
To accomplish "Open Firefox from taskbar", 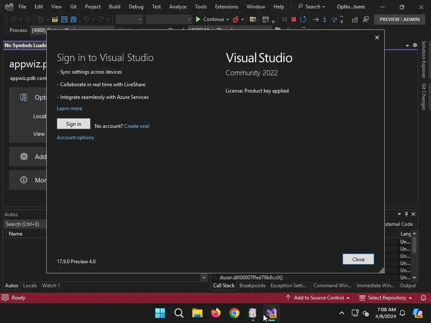I will 216,313.
